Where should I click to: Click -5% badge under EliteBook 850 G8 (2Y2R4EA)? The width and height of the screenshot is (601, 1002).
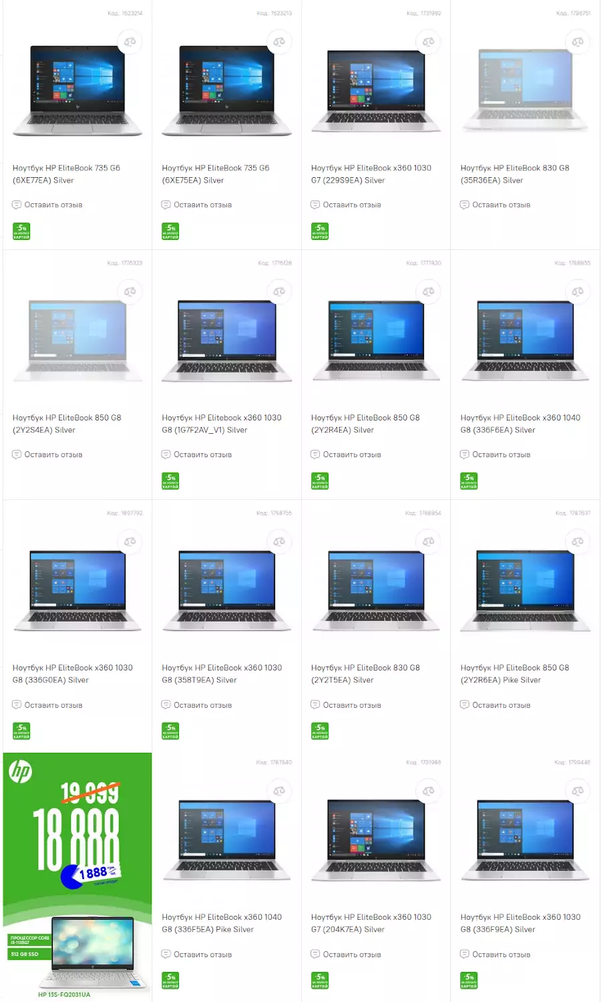click(320, 481)
